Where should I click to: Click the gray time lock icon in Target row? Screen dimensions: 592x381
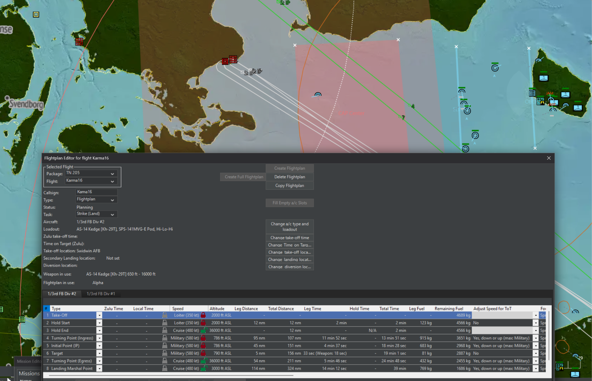(165, 353)
